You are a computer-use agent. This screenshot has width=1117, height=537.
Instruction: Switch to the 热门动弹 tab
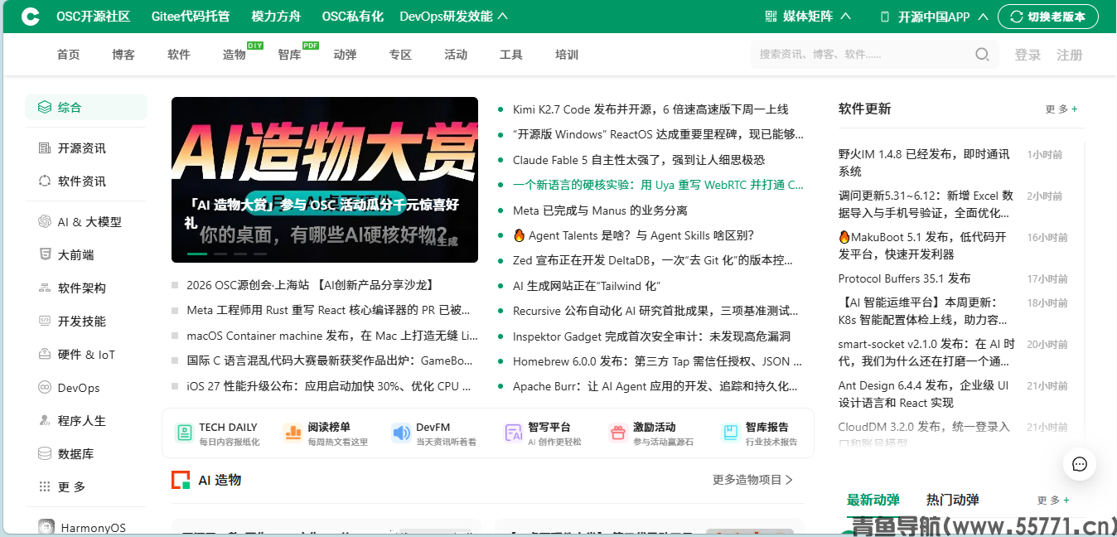click(x=953, y=501)
